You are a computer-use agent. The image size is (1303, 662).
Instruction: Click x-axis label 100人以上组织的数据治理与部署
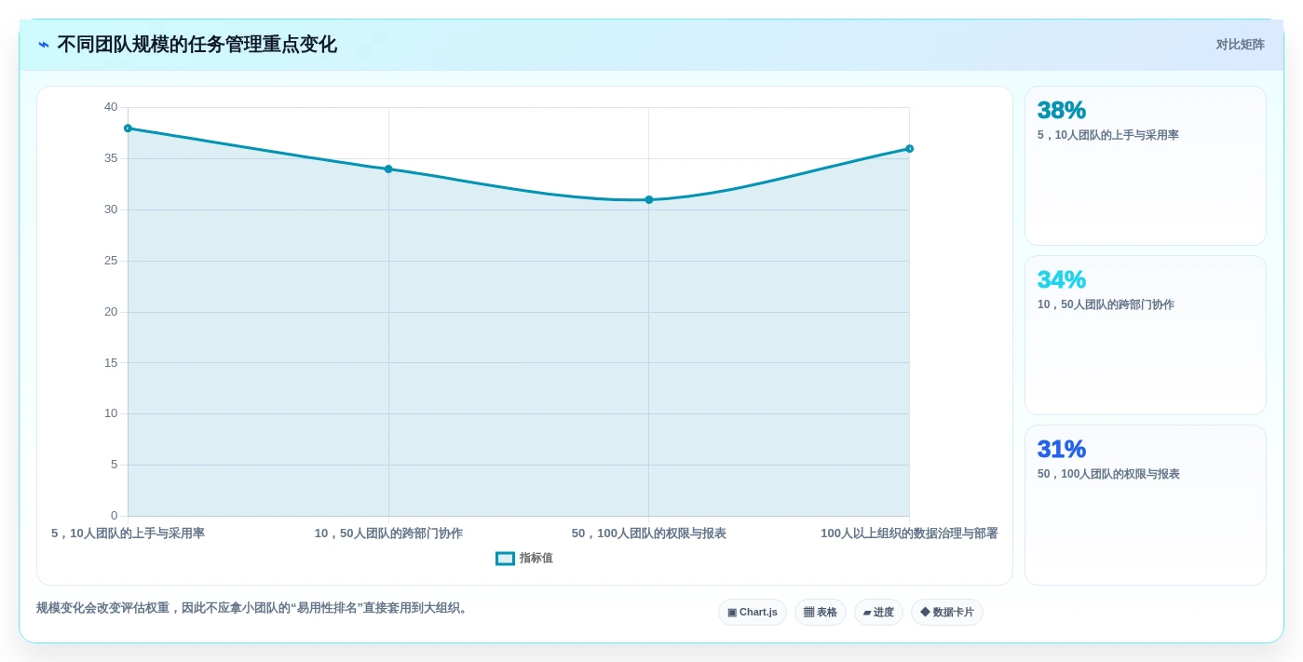pos(909,534)
